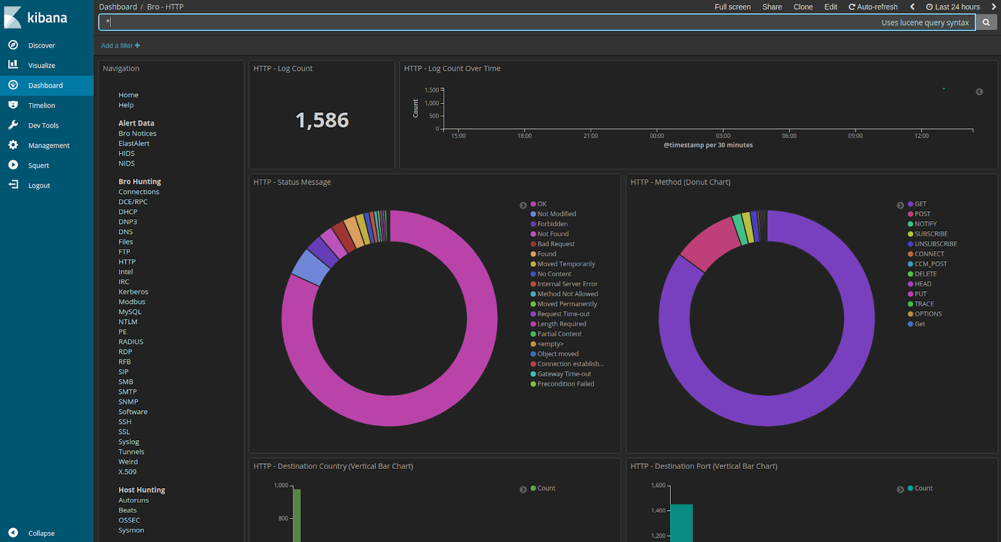Click the POST legend color dot
The height and width of the screenshot is (542, 1001).
pos(910,214)
